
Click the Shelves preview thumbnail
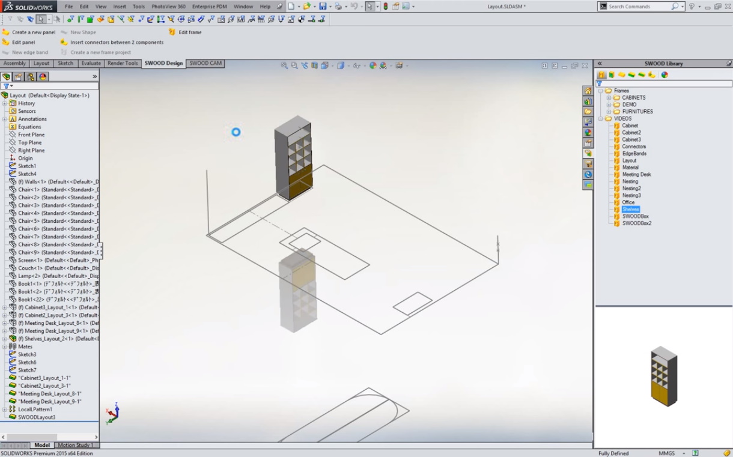663,377
